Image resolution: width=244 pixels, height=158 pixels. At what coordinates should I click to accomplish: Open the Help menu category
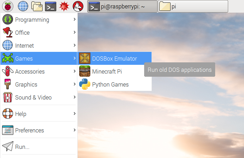39,114
